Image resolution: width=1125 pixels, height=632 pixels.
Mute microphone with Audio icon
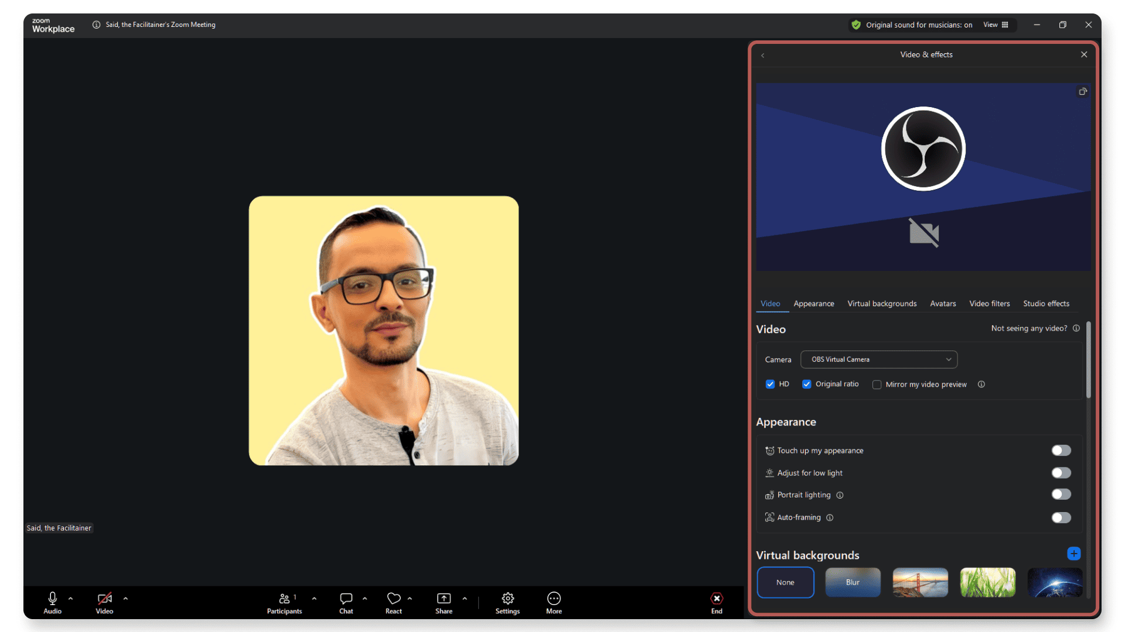(x=52, y=599)
